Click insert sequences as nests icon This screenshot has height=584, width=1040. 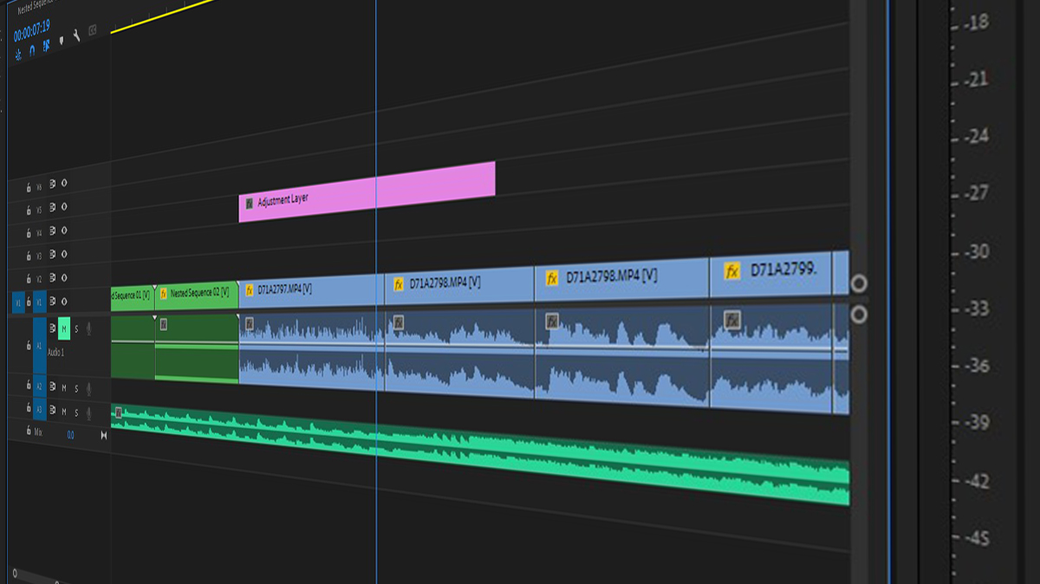(18, 55)
